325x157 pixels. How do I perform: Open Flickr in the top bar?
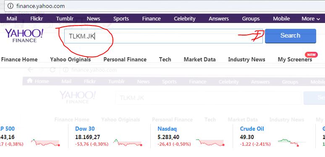(x=37, y=19)
